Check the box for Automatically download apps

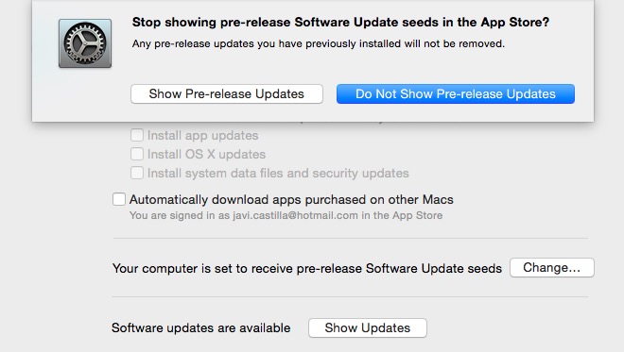(119, 199)
